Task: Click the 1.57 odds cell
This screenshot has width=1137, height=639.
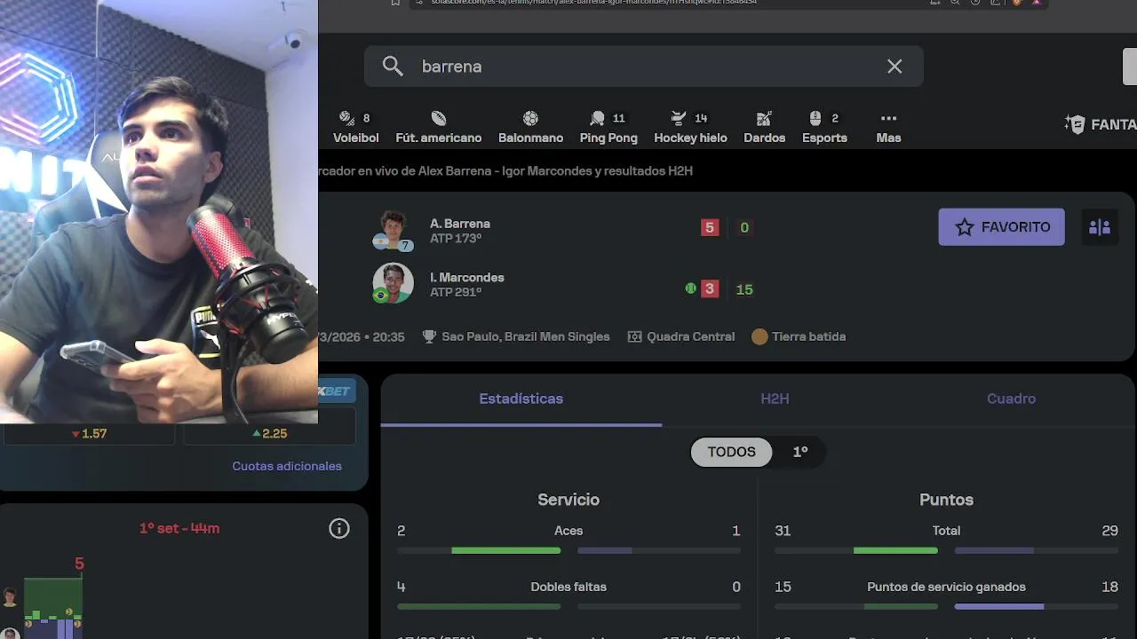Action: click(x=89, y=434)
